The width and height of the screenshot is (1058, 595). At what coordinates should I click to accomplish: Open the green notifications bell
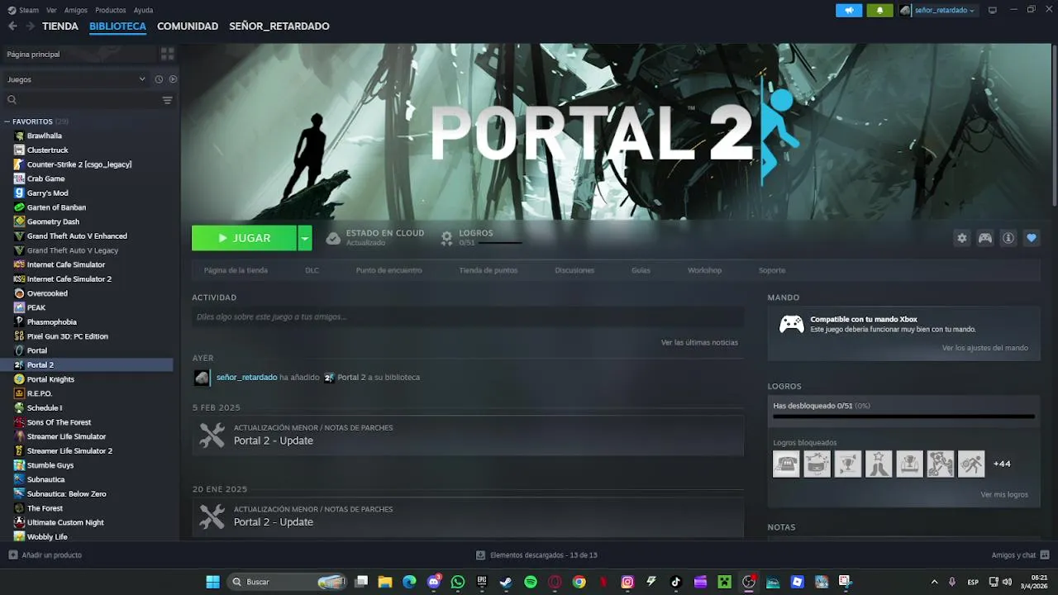(879, 10)
